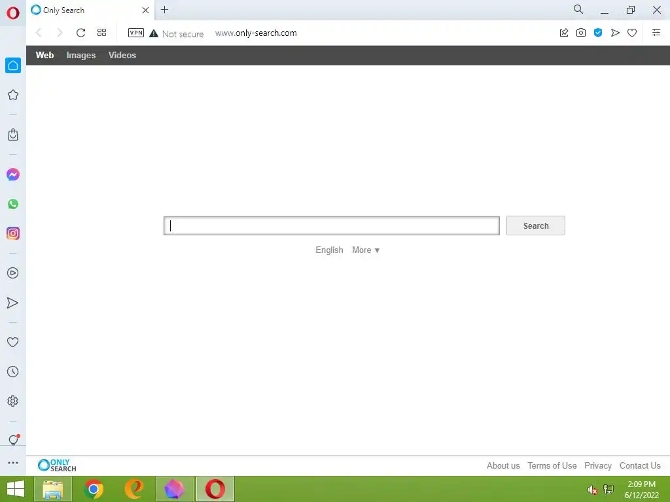Open File Explorer from taskbar
670x502 pixels.
(53, 489)
